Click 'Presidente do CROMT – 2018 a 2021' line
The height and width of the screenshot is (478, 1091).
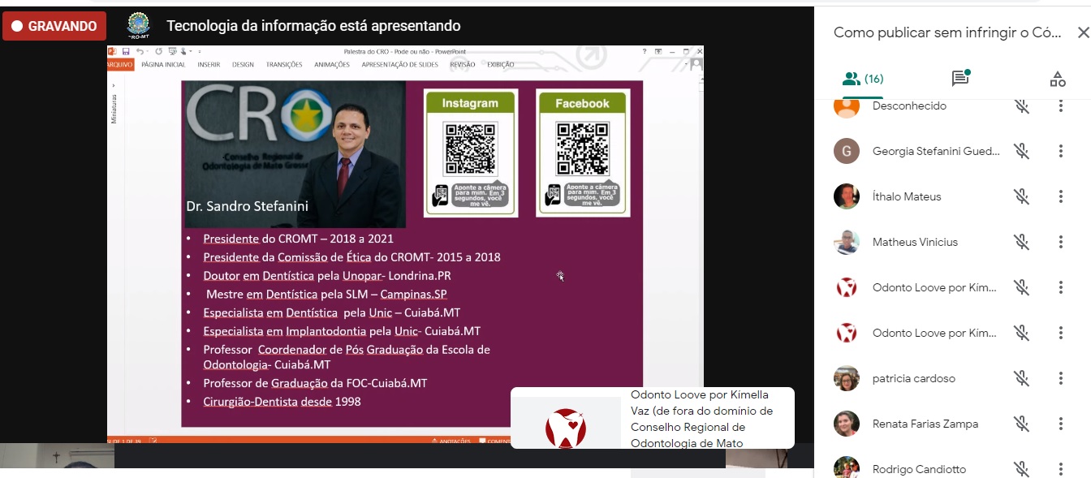click(298, 239)
